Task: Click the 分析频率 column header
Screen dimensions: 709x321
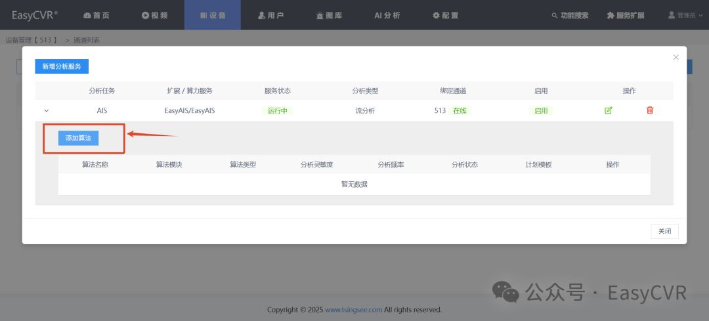Action: click(391, 165)
